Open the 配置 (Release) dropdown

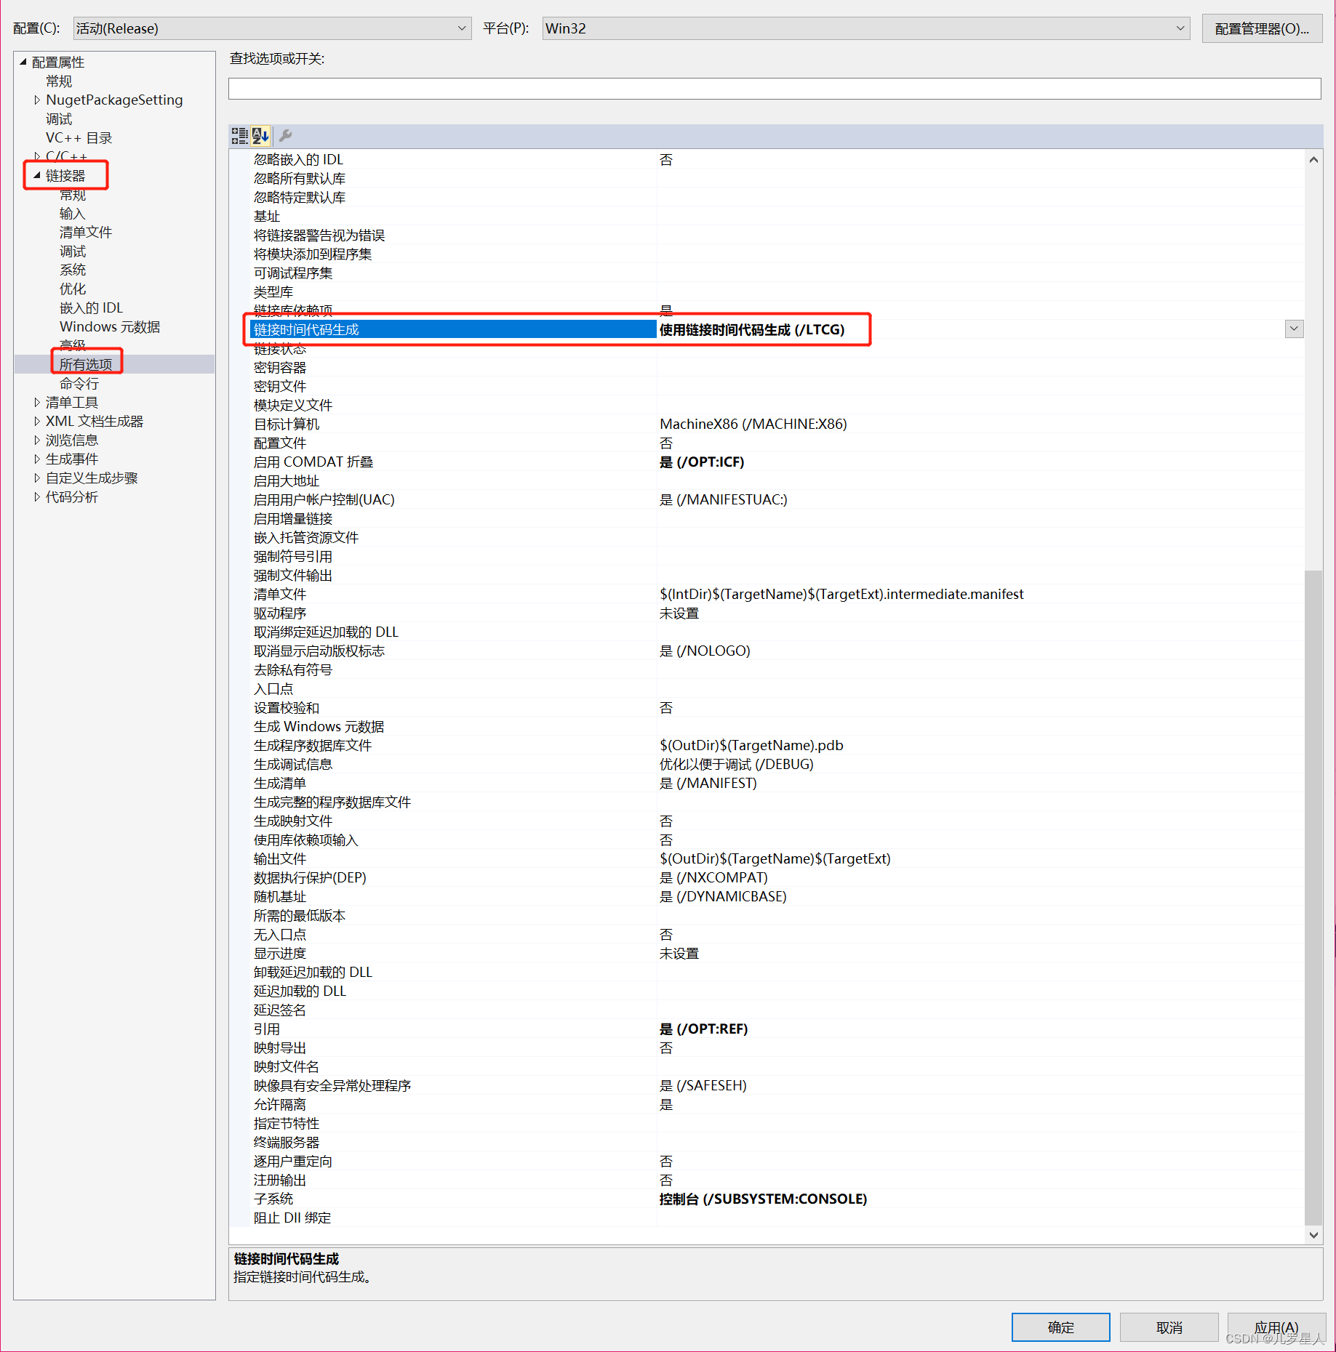pos(272,28)
